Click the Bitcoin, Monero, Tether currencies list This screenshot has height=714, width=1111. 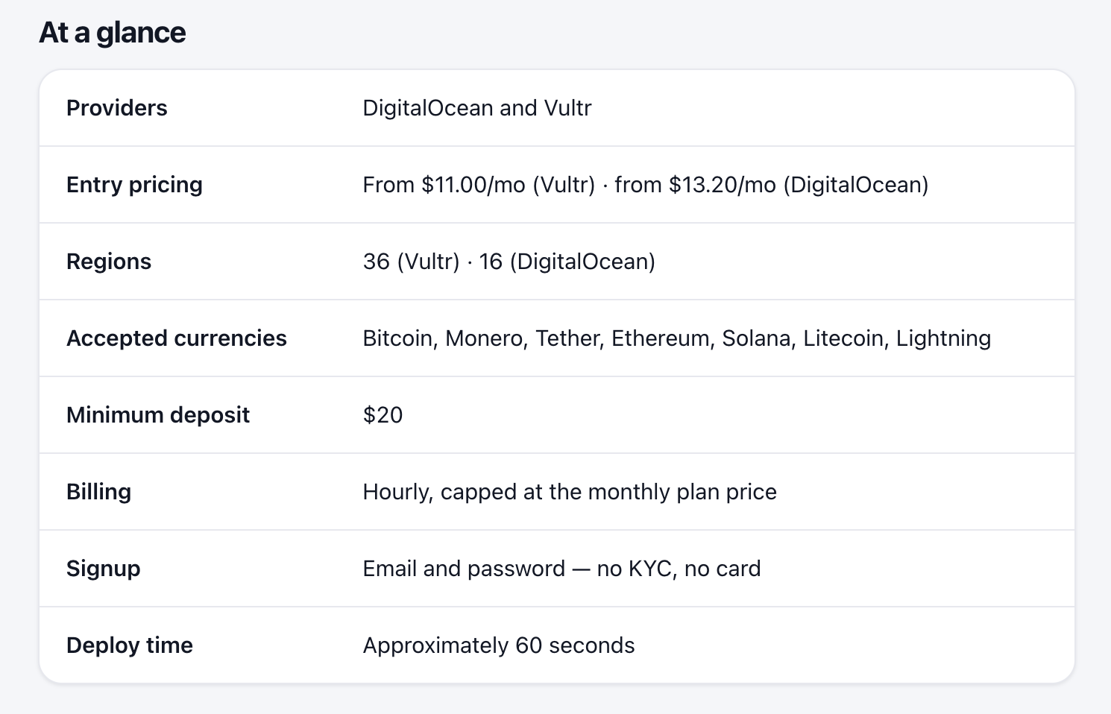point(676,338)
